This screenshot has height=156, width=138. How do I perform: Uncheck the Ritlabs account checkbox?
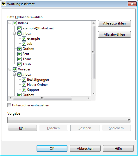pos(15,23)
